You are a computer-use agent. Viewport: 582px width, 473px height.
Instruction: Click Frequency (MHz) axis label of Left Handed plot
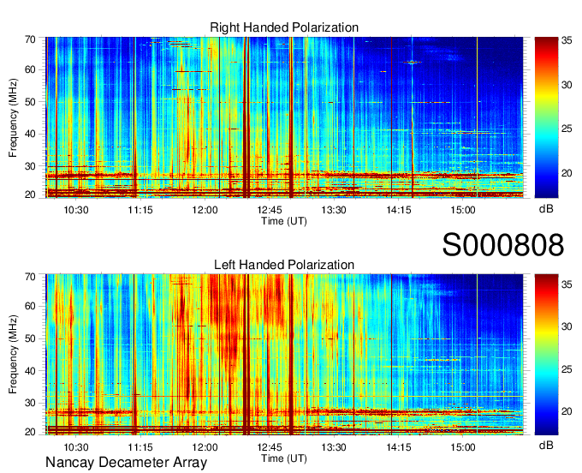coord(13,355)
